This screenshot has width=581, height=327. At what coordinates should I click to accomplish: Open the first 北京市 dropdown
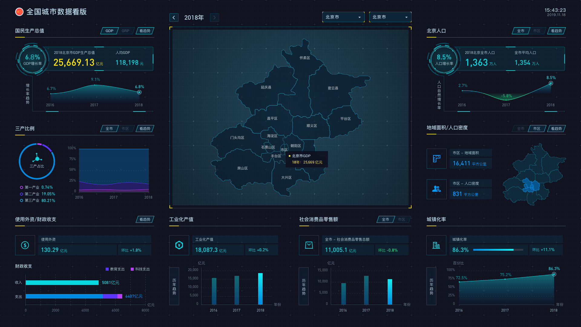click(343, 17)
